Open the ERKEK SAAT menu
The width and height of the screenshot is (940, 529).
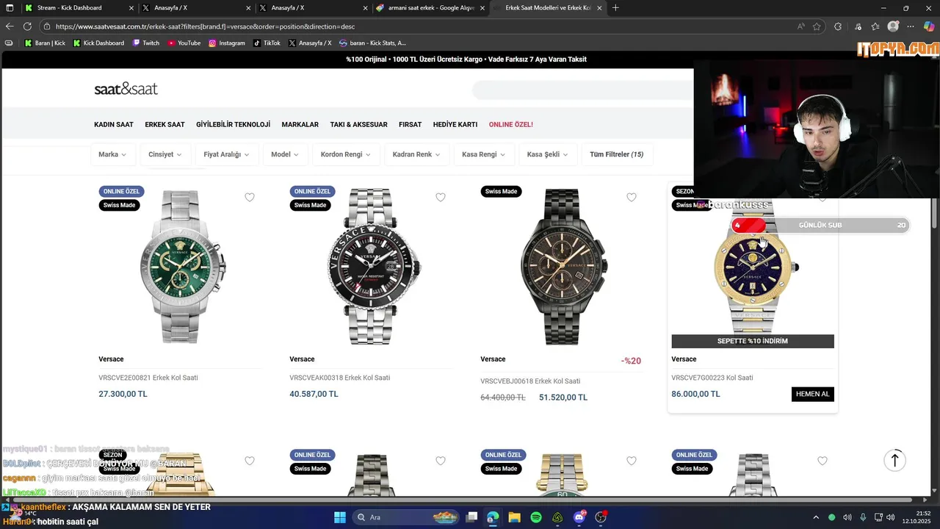[164, 125]
